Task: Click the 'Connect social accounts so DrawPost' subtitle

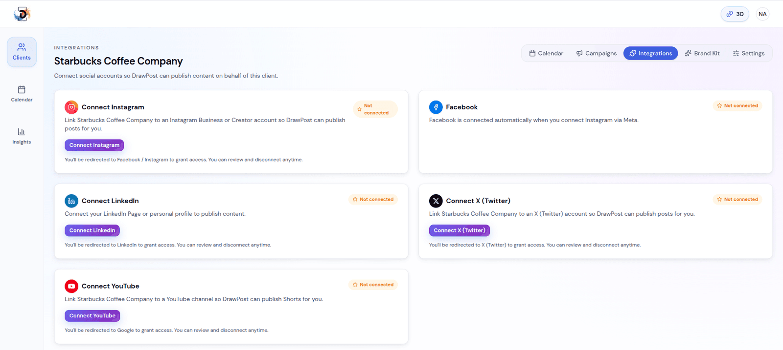Action: coord(166,76)
